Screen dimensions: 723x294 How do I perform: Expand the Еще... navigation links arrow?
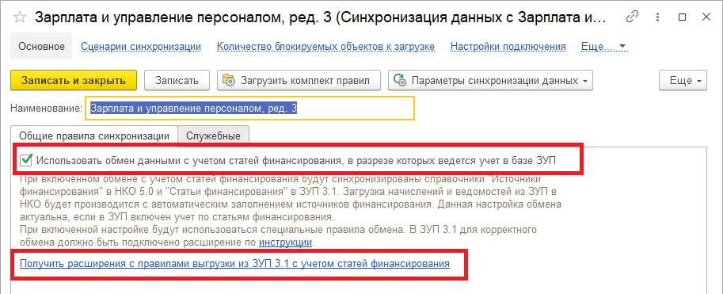[622, 46]
